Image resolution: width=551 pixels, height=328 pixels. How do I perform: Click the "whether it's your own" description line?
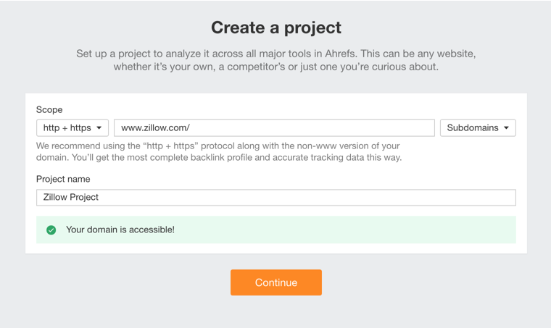pyautogui.click(x=275, y=67)
